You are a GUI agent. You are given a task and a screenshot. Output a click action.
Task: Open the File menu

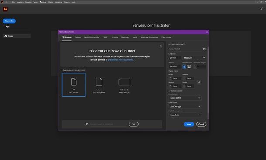[14, 2]
